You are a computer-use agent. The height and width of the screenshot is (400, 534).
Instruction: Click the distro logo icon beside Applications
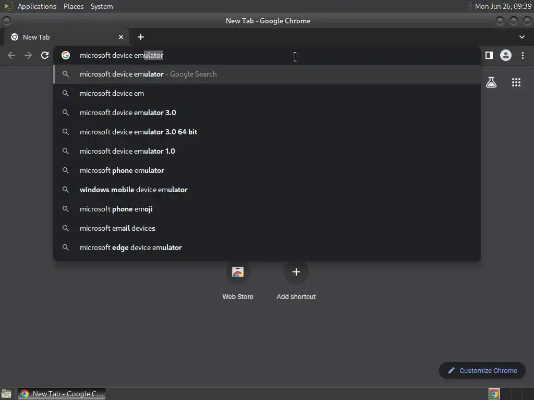coord(8,6)
